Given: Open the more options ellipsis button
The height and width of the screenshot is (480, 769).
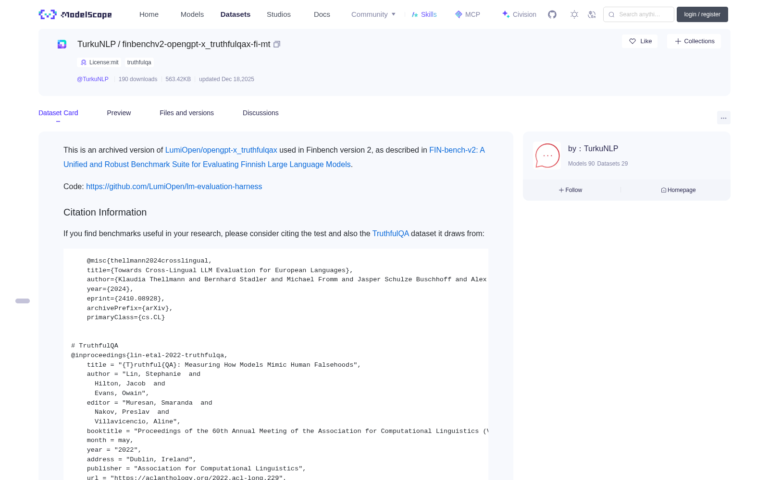Looking at the screenshot, I should tap(724, 118).
